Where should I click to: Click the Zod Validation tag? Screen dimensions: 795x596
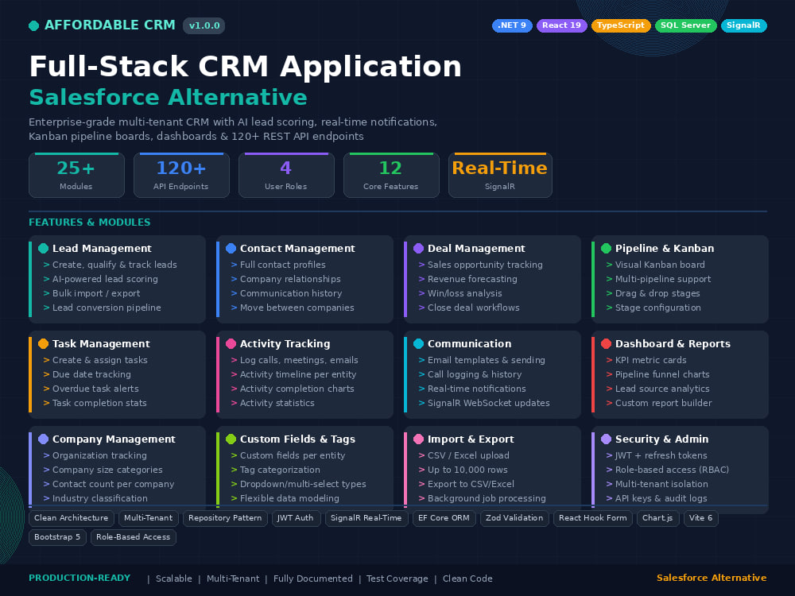coord(514,518)
